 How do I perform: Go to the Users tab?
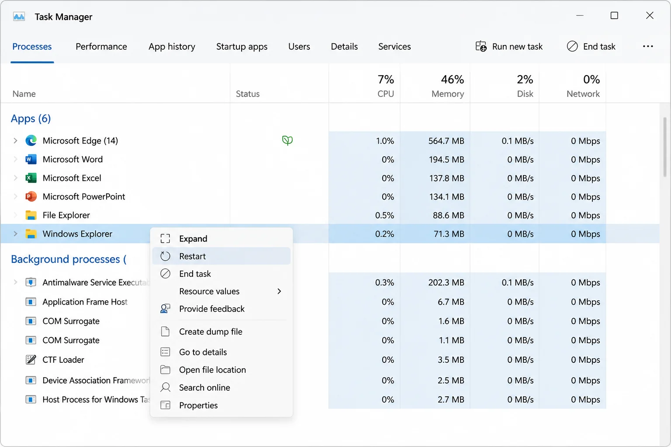pyautogui.click(x=299, y=46)
